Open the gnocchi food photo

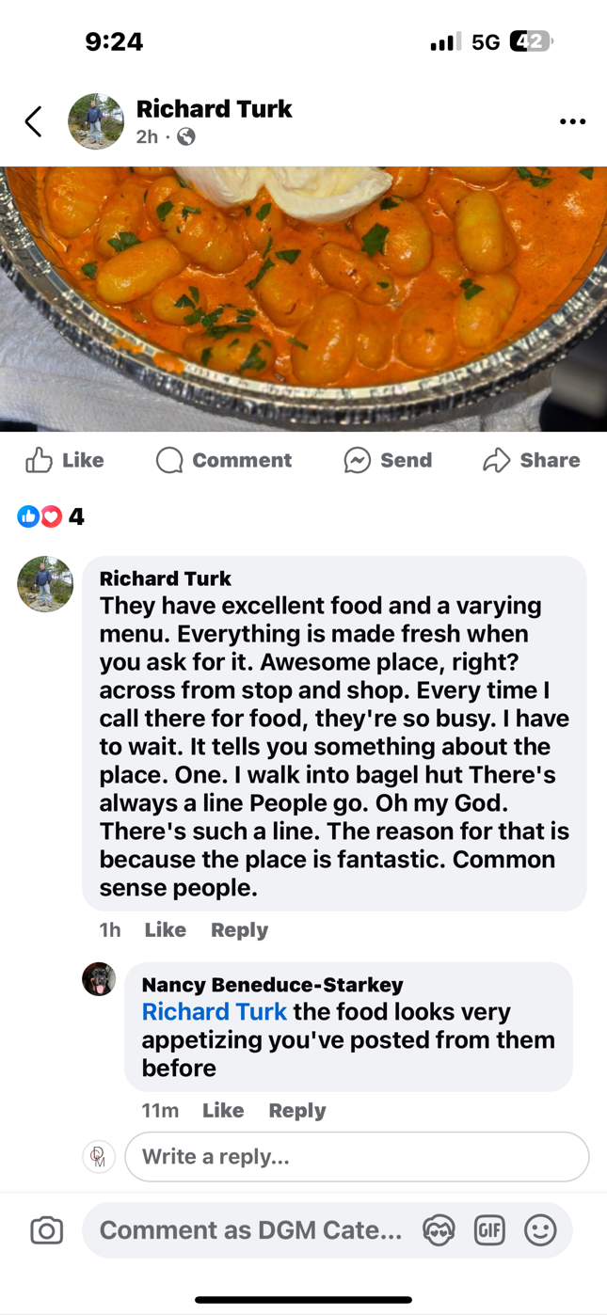[303, 298]
